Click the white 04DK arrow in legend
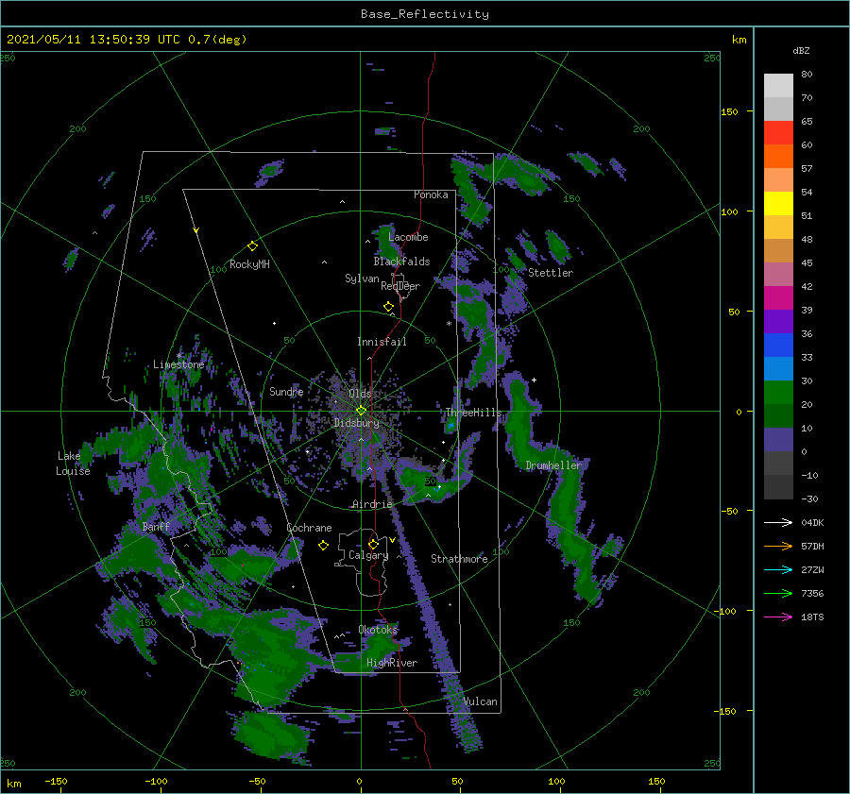Viewport: 850px width, 794px height. [x=778, y=522]
